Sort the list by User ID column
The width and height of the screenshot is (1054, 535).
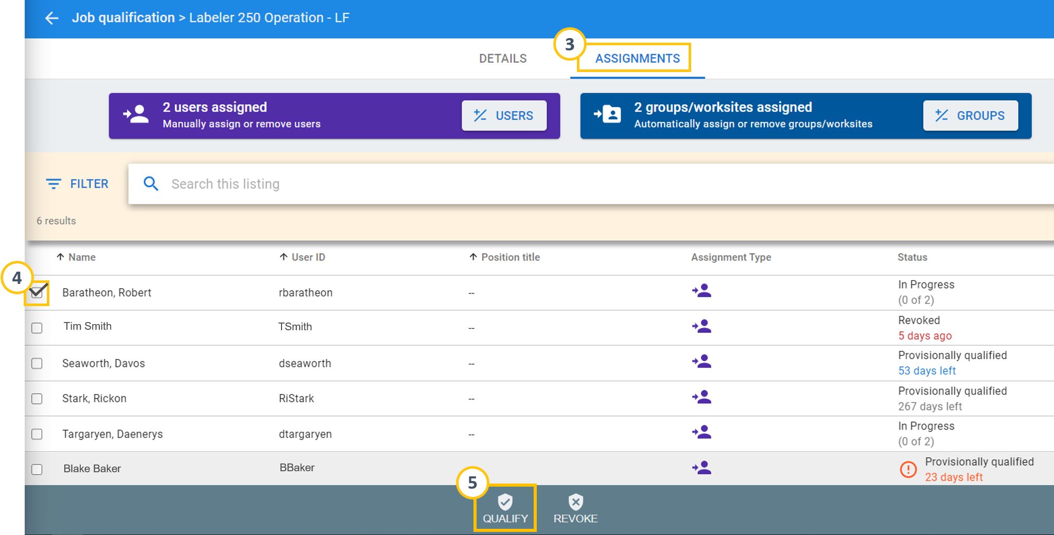(x=308, y=257)
